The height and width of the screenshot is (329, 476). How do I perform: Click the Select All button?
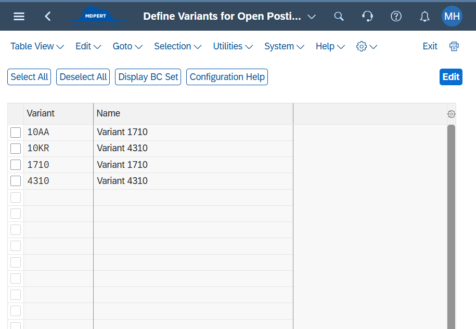click(x=29, y=77)
